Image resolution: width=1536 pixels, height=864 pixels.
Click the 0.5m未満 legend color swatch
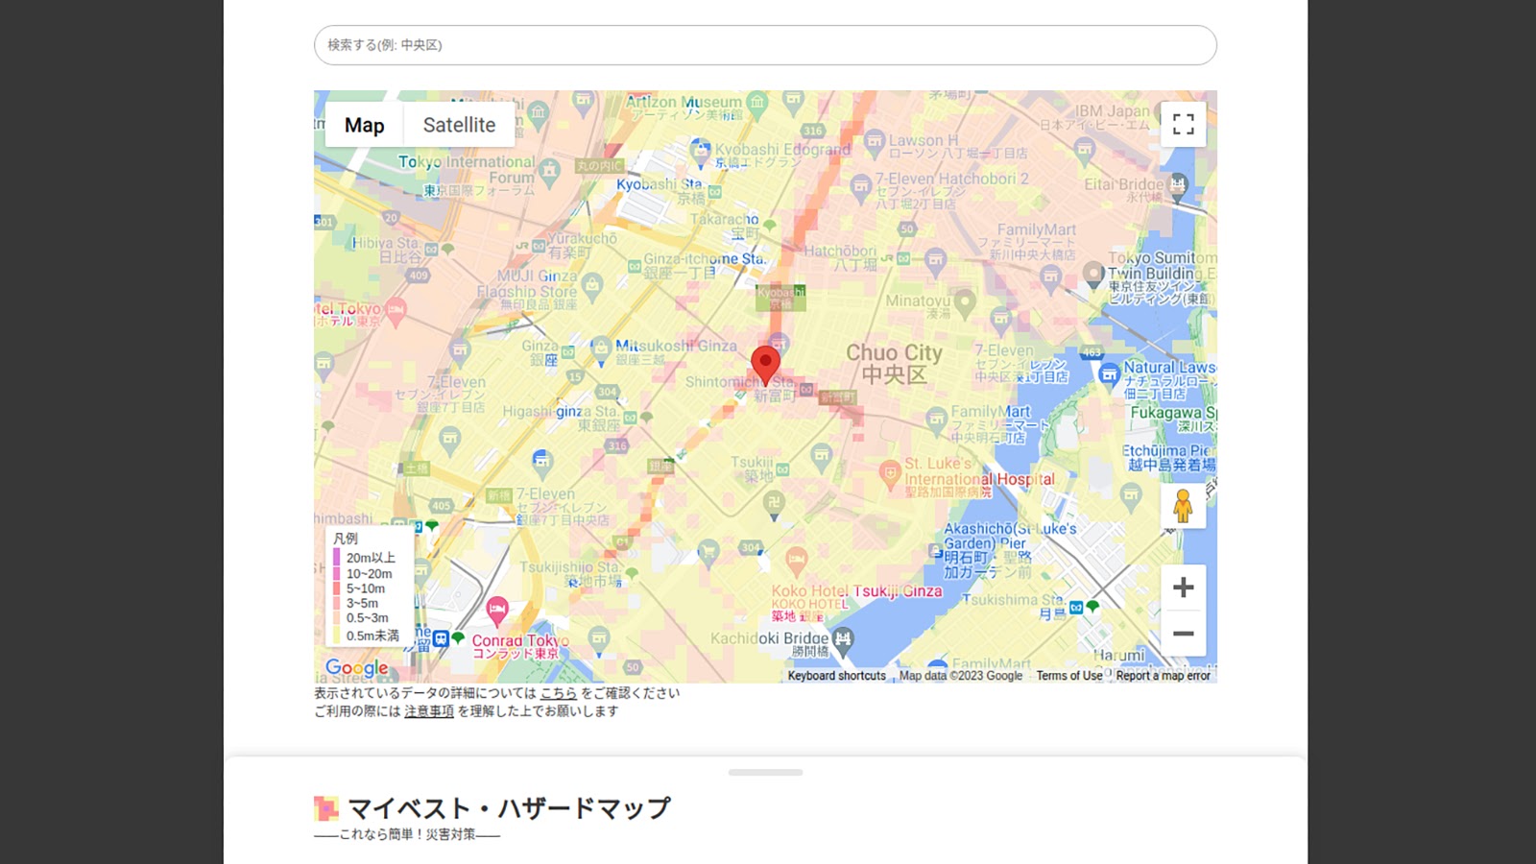336,636
